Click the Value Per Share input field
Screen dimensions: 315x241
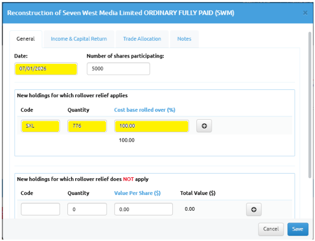point(144,209)
